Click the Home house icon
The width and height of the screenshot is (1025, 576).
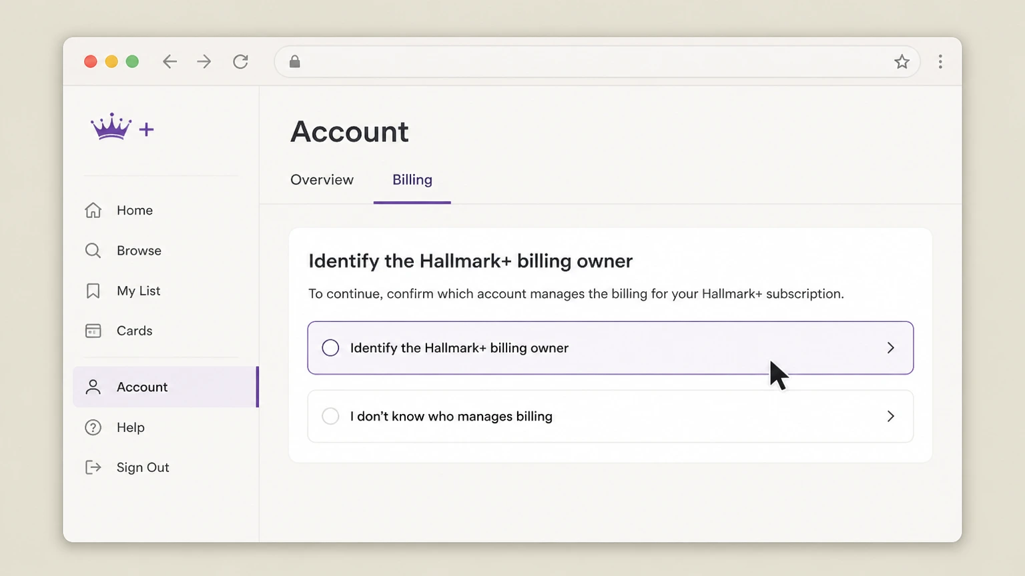tap(93, 210)
